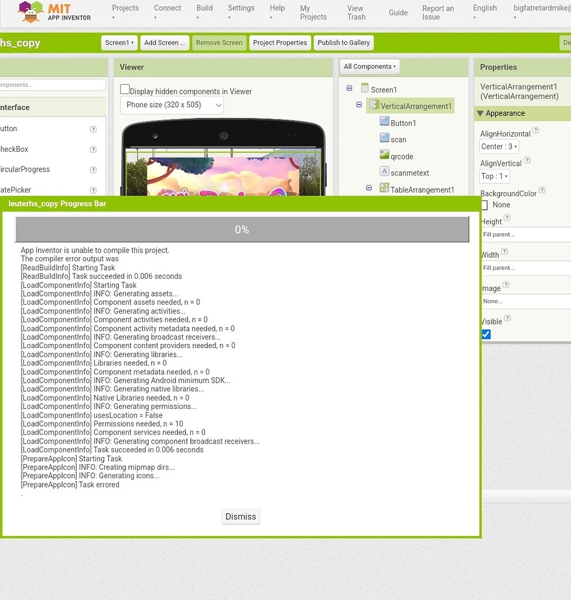The image size is (571, 600).
Task: Open the AlignHorizontal dropdown
Action: 498,146
